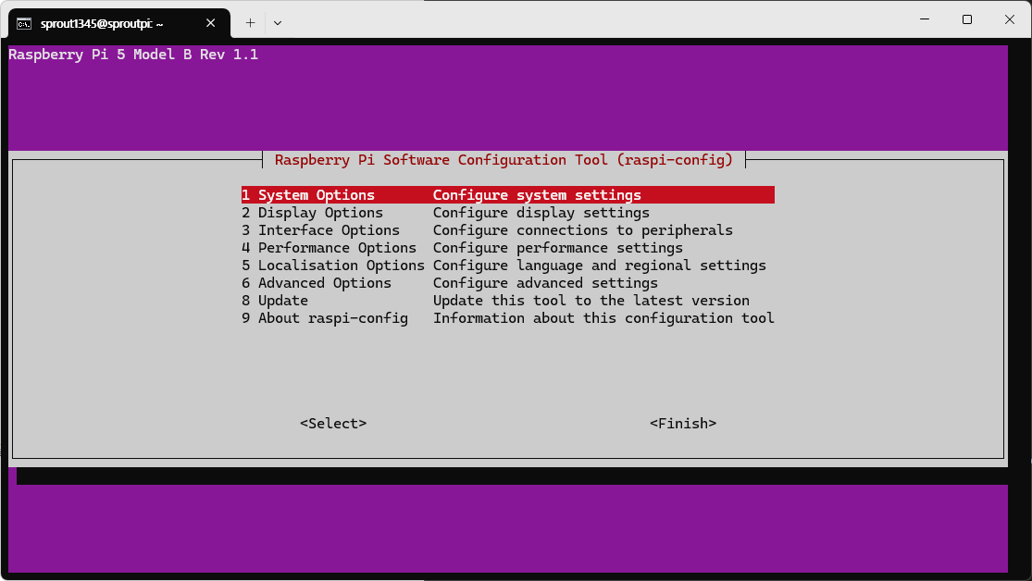Image resolution: width=1032 pixels, height=581 pixels.
Task: Click 'Update this tool to the latest version'
Action: click(591, 301)
